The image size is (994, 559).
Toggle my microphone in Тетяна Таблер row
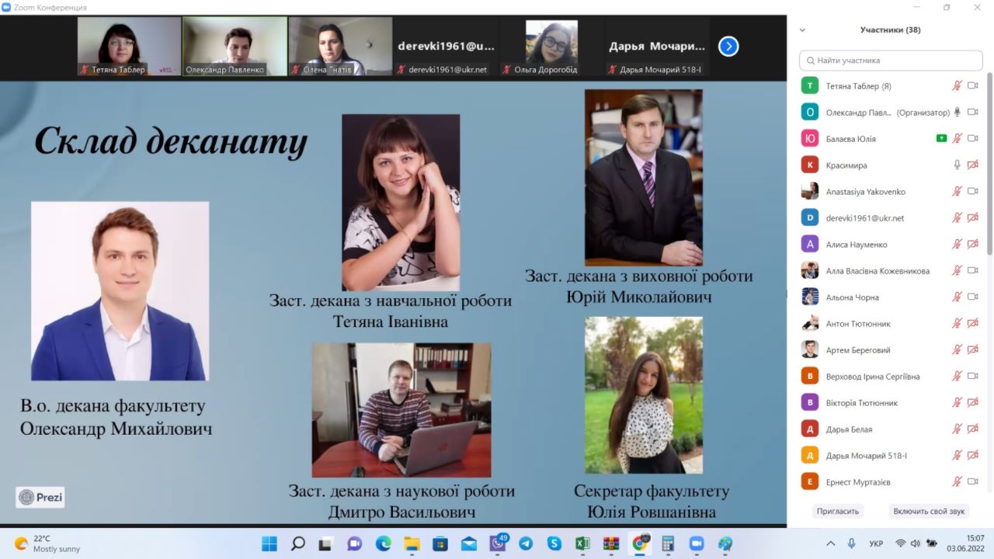click(958, 86)
